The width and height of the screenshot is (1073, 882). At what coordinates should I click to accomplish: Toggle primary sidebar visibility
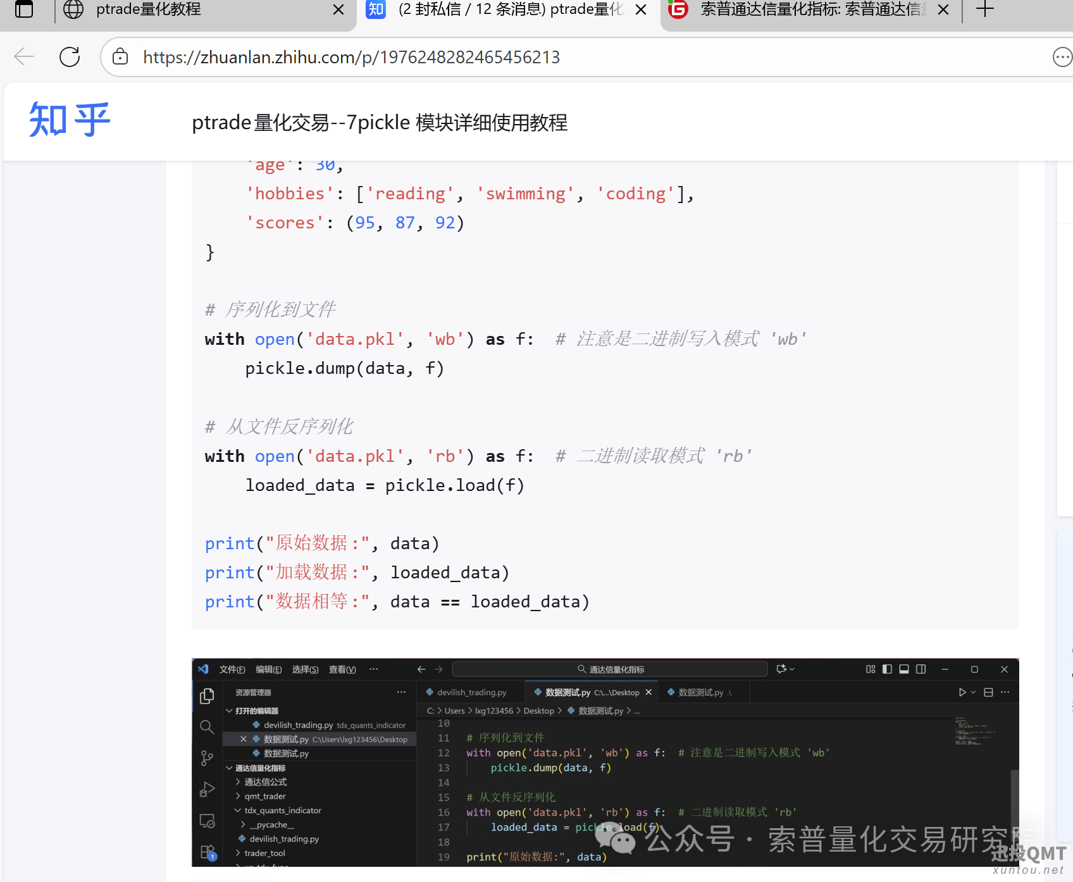887,669
